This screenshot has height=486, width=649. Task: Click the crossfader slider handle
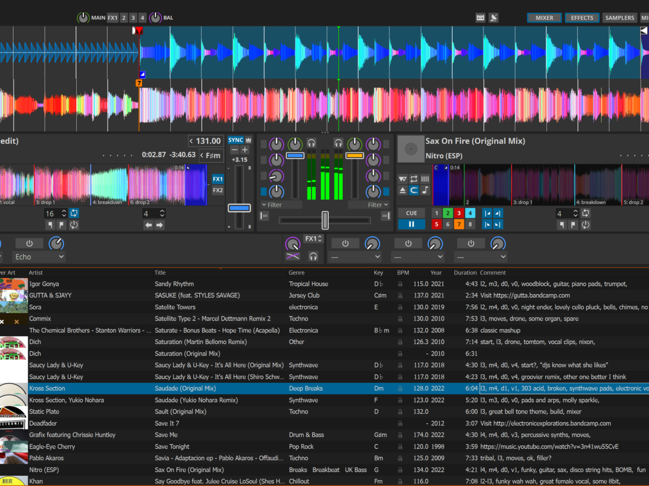coord(325,220)
